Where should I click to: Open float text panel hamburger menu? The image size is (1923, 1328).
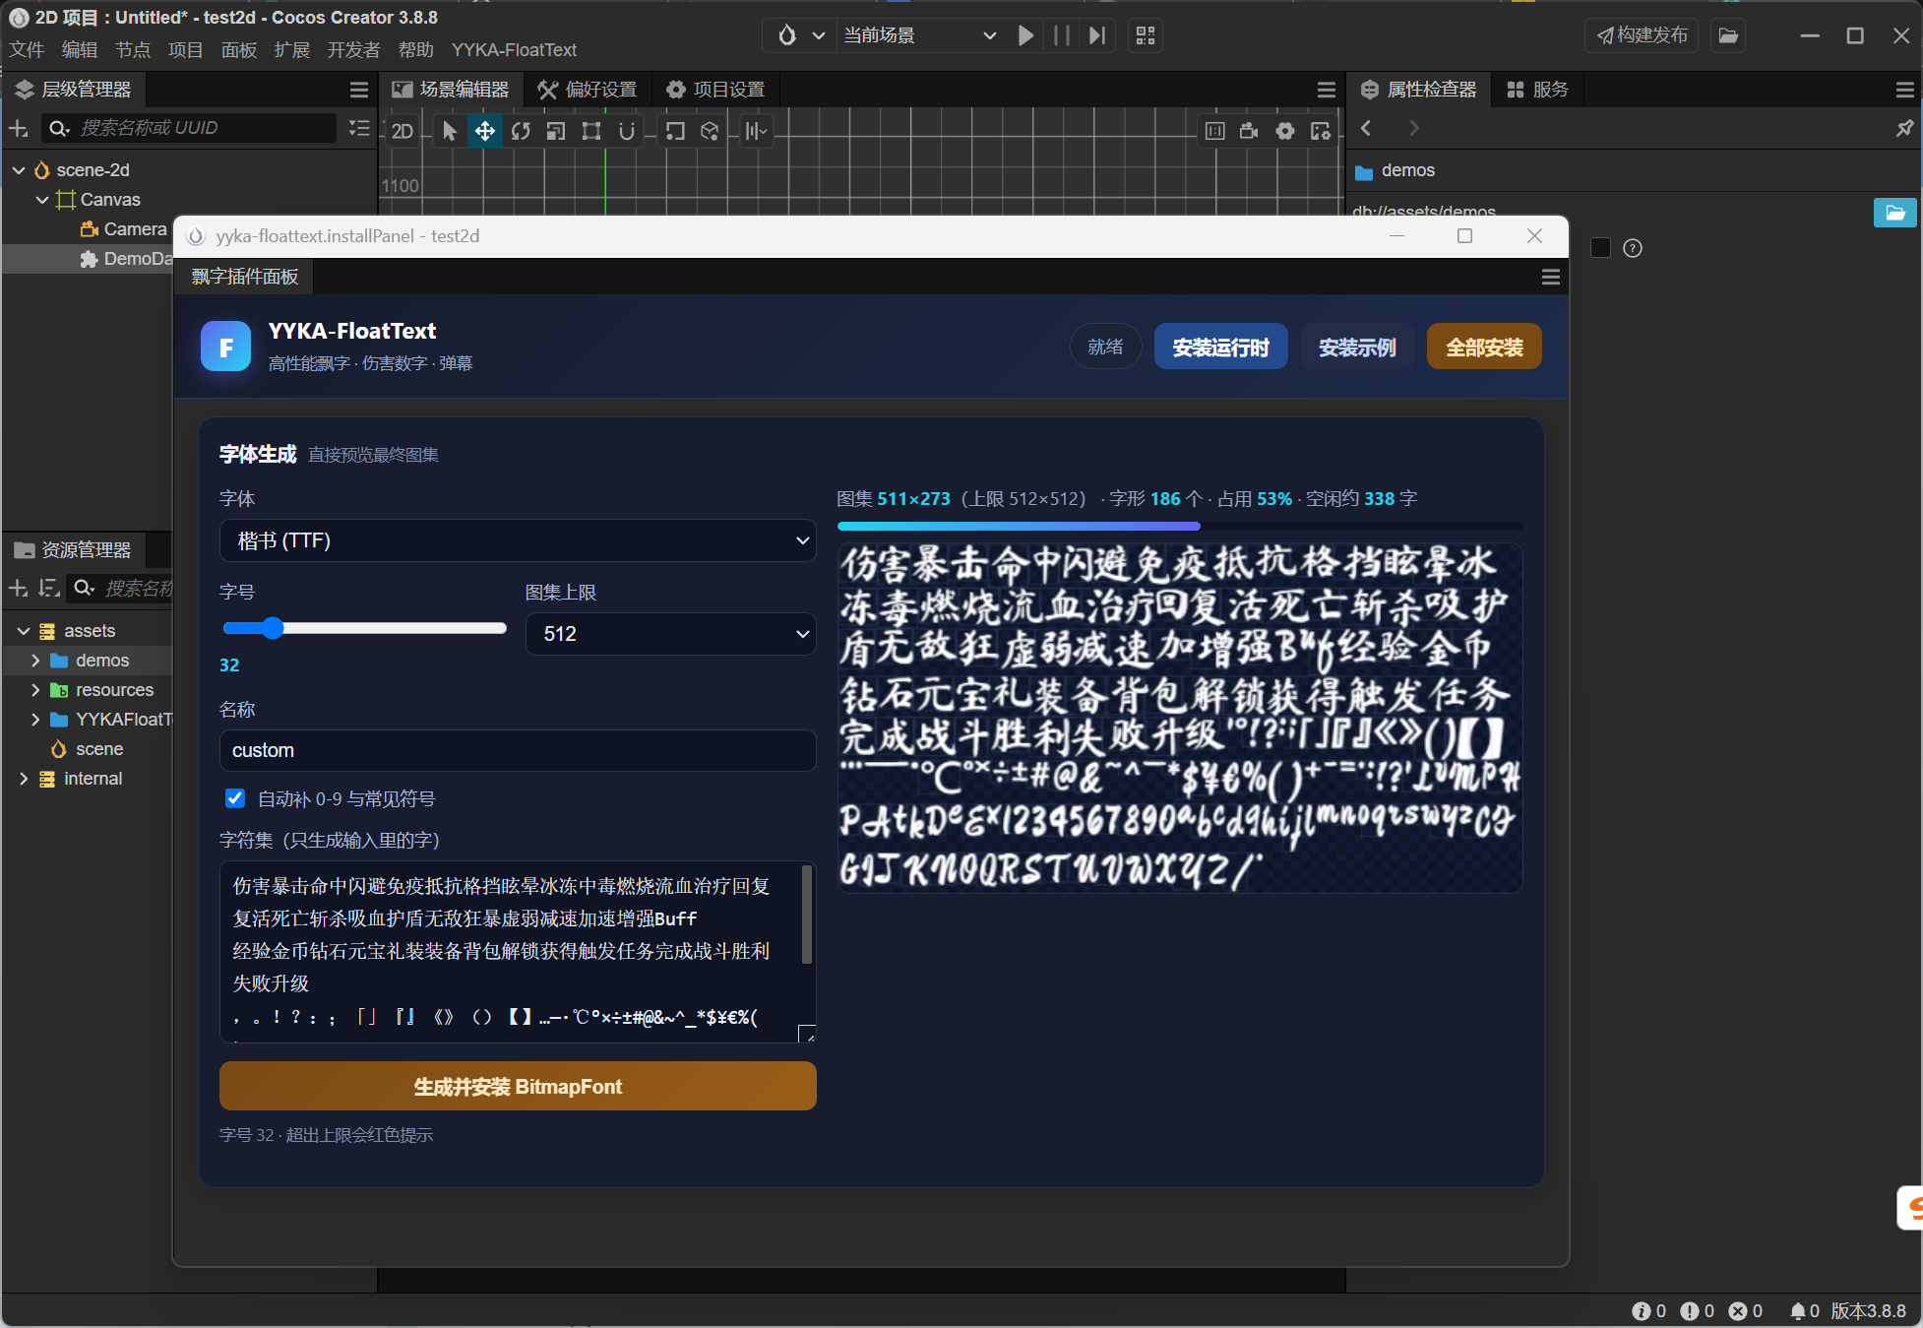[x=1551, y=277]
